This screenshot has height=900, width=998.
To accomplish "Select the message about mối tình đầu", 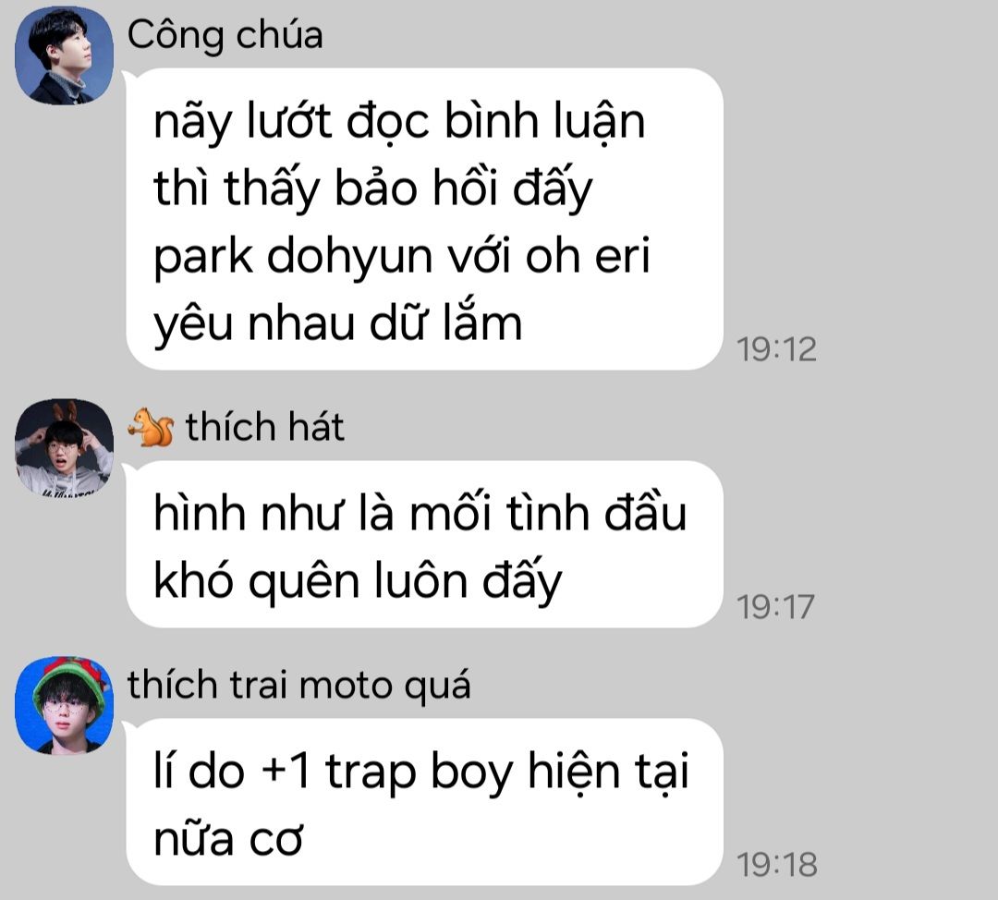I will (424, 544).
